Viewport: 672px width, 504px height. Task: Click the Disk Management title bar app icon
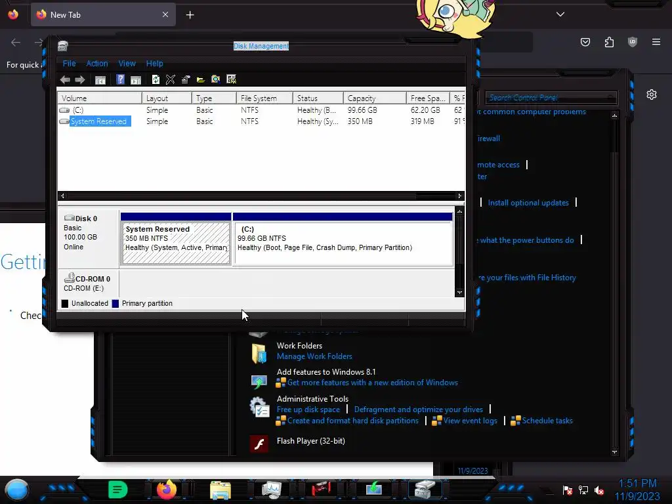click(x=63, y=46)
